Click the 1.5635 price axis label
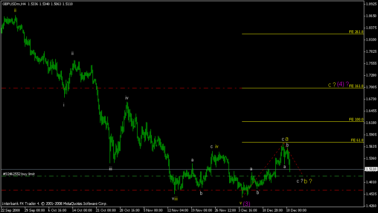The width and height of the screenshot is (378, 213). coord(371,147)
